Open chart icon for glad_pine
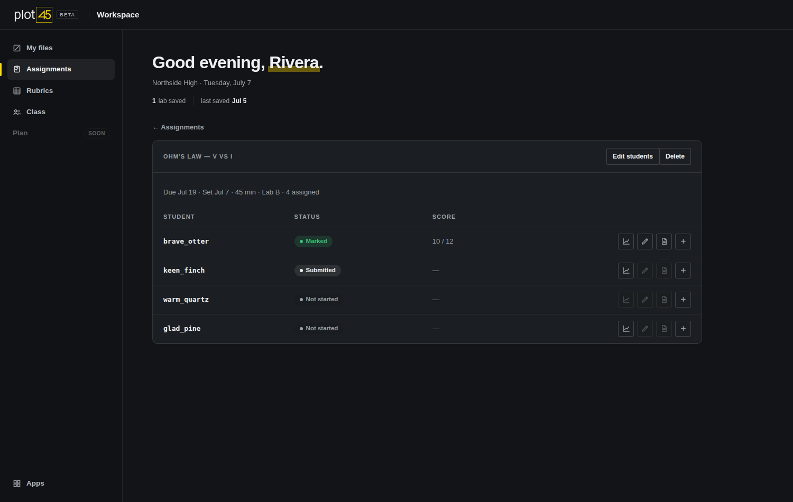The width and height of the screenshot is (793, 502). [626, 329]
